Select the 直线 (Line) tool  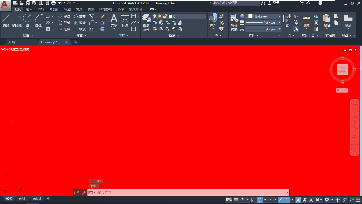[x=6, y=21]
